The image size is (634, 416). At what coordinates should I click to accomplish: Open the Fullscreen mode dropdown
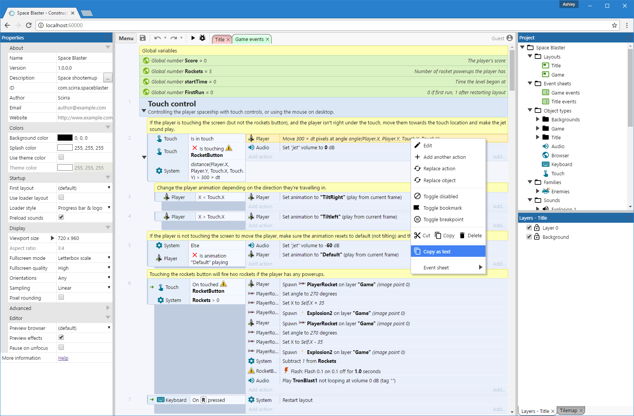pyautogui.click(x=84, y=258)
